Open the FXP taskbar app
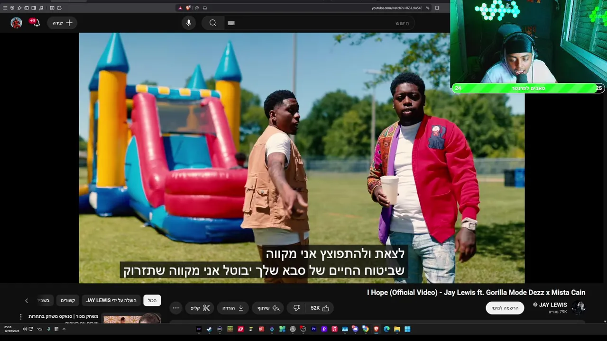Viewport: 607px width, 341px height. pos(199,329)
